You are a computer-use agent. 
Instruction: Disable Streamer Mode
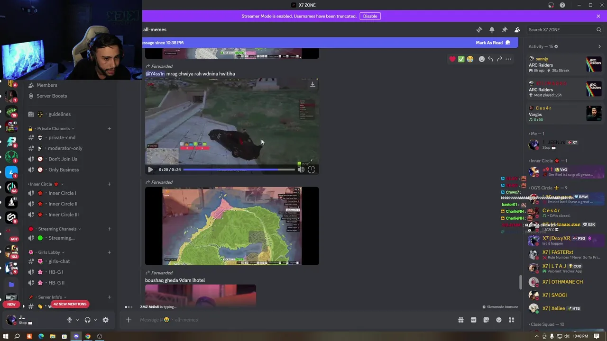[370, 16]
